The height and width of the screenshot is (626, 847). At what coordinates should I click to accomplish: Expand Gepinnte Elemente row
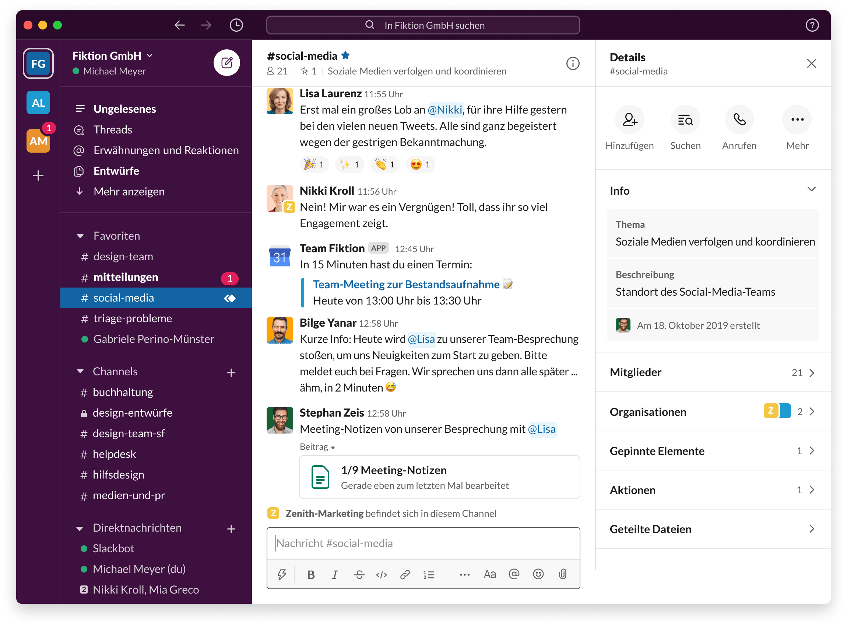click(713, 451)
